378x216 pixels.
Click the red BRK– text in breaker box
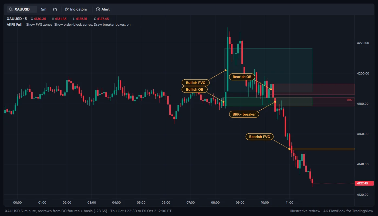click(x=350, y=100)
